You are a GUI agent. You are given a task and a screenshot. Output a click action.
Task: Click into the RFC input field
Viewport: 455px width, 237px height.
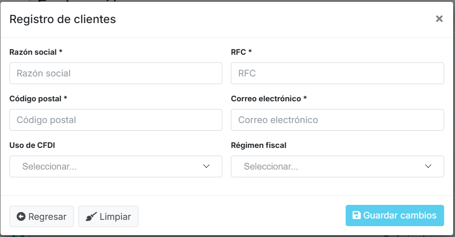pyautogui.click(x=337, y=73)
